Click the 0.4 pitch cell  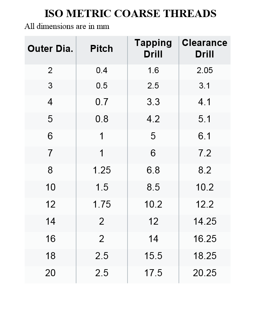(102, 70)
